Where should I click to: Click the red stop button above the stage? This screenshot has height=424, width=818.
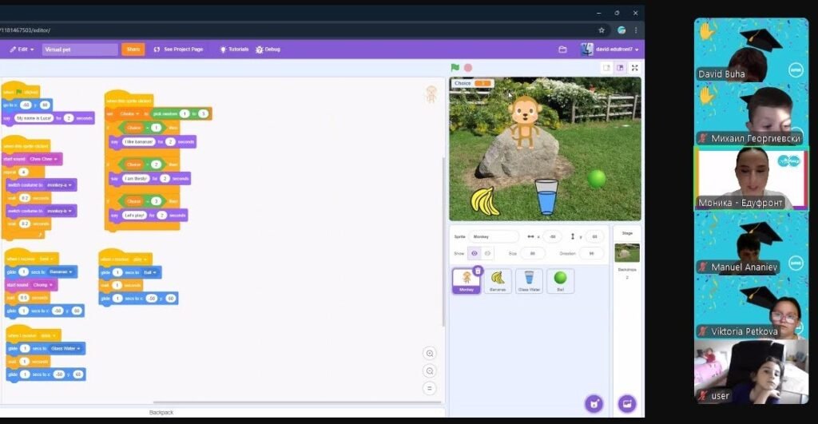(468, 68)
